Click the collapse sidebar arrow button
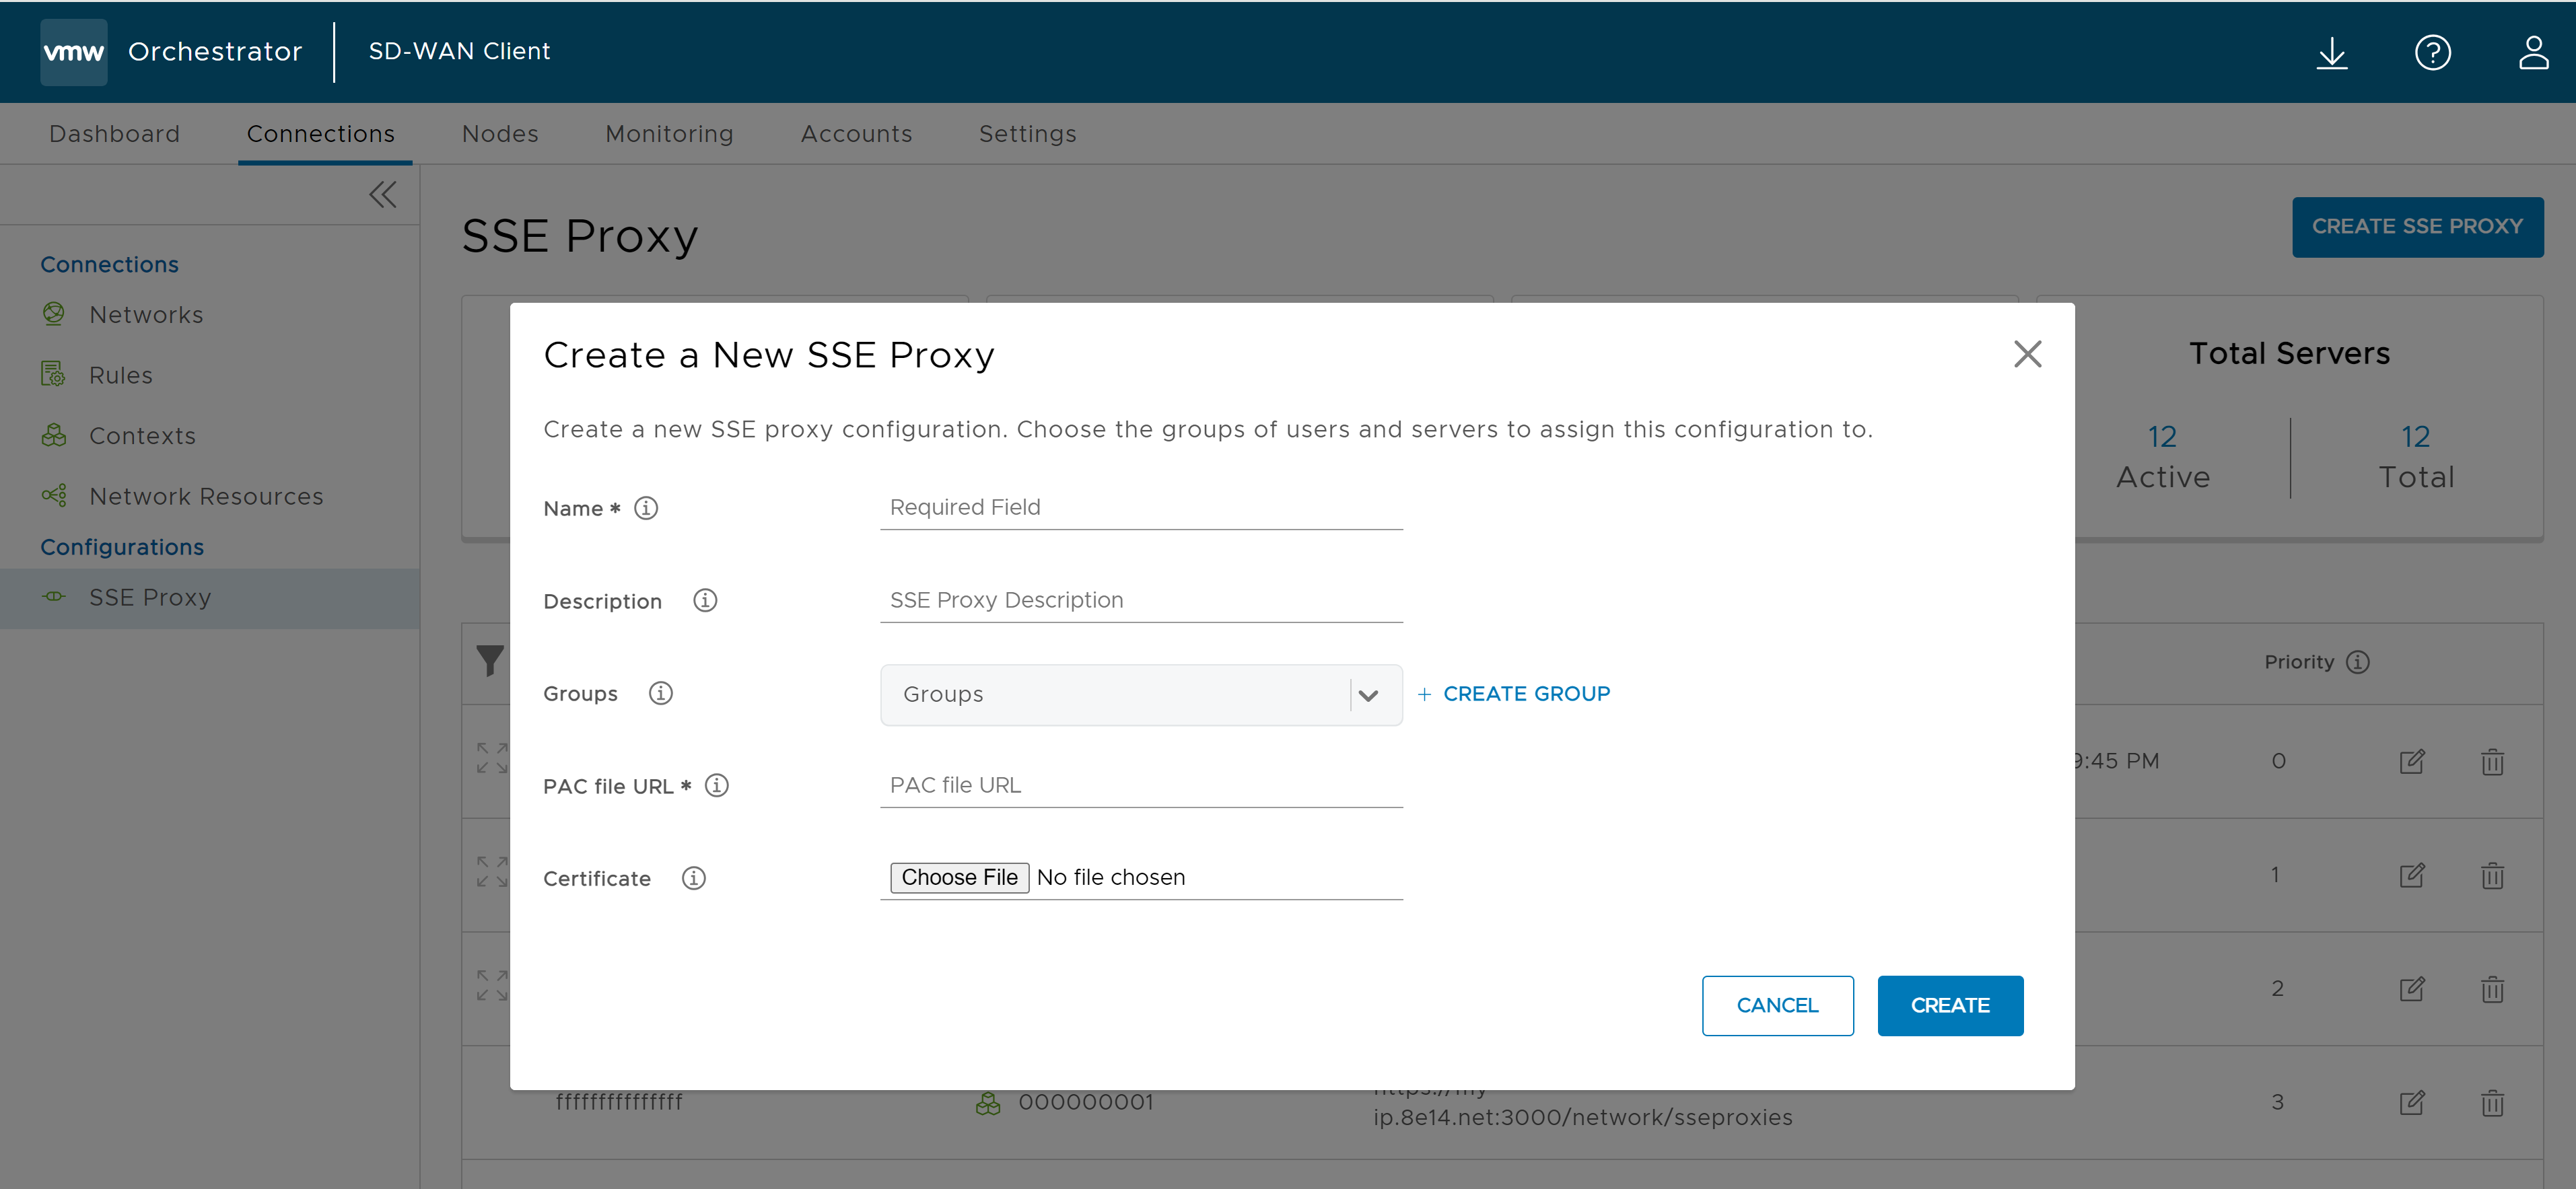 coord(384,194)
